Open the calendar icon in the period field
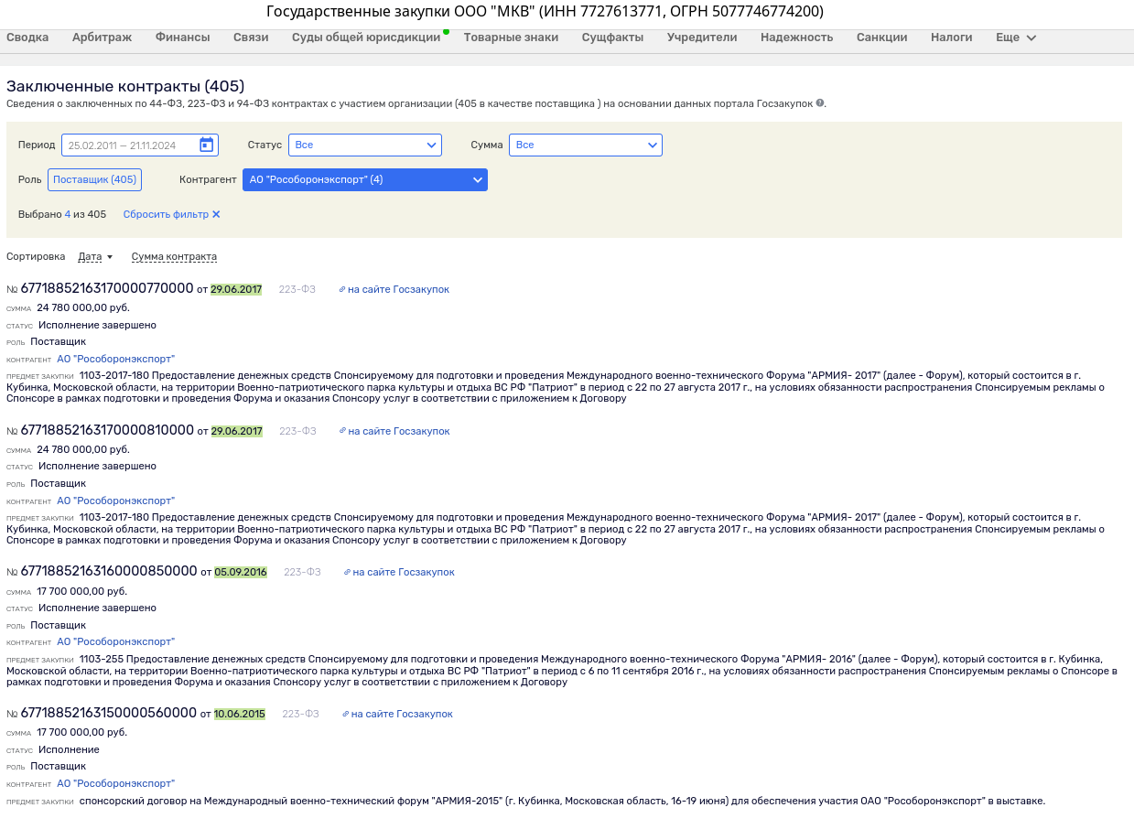The image size is (1134, 829). [x=206, y=145]
